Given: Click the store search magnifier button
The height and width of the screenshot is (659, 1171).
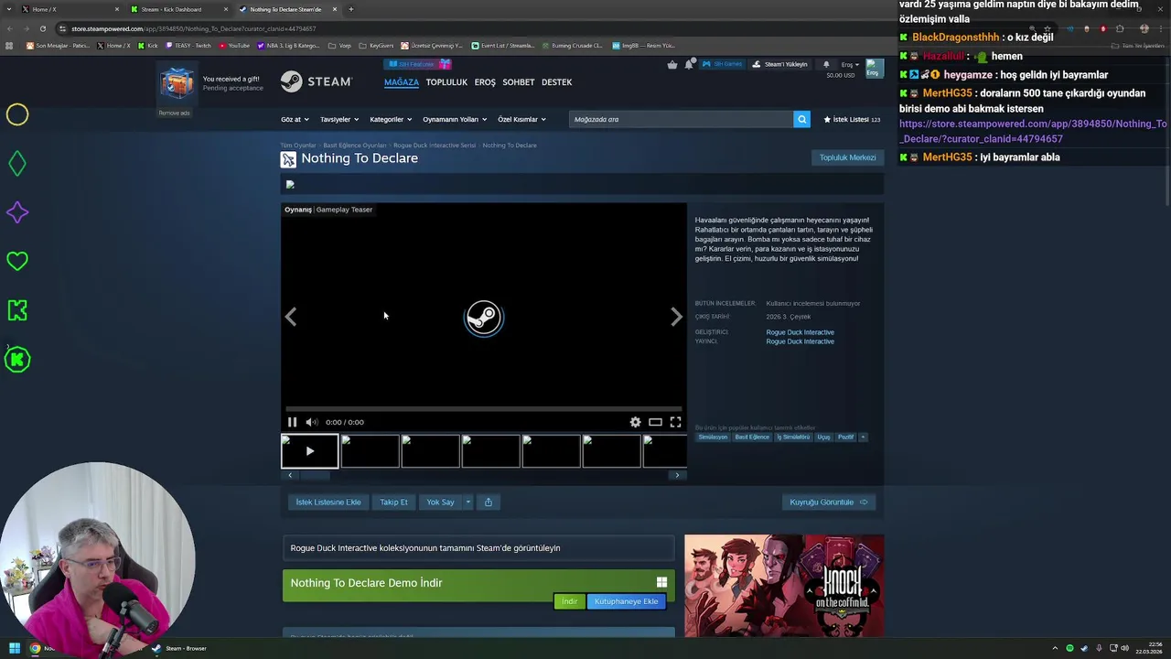Looking at the screenshot, I should [801, 119].
